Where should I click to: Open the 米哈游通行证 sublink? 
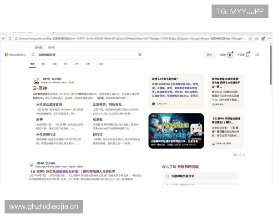coord(45,134)
